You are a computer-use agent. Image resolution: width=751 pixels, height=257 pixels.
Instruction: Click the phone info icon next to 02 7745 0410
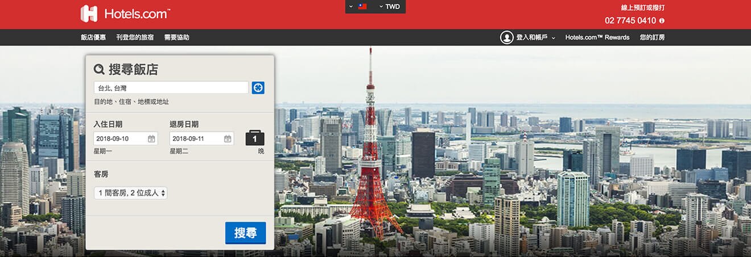662,20
